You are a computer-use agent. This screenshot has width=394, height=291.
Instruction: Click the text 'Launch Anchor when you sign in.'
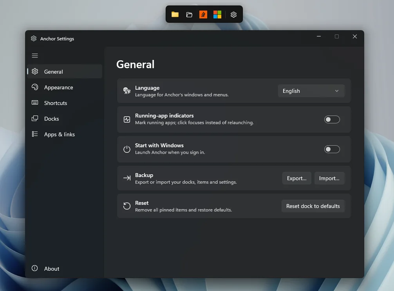tap(170, 152)
